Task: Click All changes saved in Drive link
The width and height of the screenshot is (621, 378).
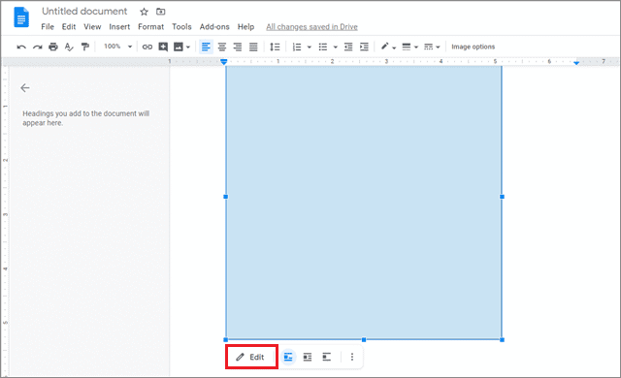Action: point(311,27)
